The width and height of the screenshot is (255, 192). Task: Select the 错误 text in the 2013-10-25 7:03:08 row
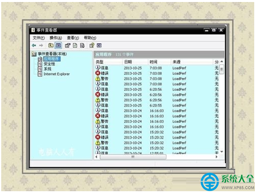coord(104,73)
